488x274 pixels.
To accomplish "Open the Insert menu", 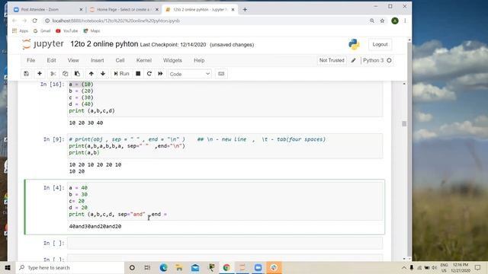I will click(98, 60).
